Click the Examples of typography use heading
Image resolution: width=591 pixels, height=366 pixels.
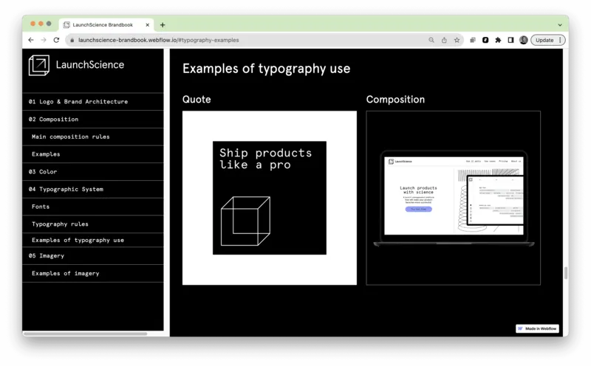(266, 69)
